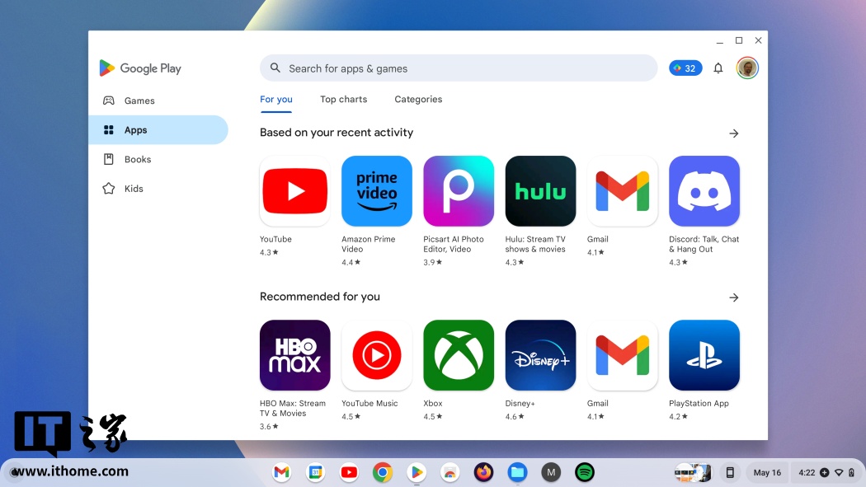Switch to the Categories tab
The image size is (866, 487).
418,99
